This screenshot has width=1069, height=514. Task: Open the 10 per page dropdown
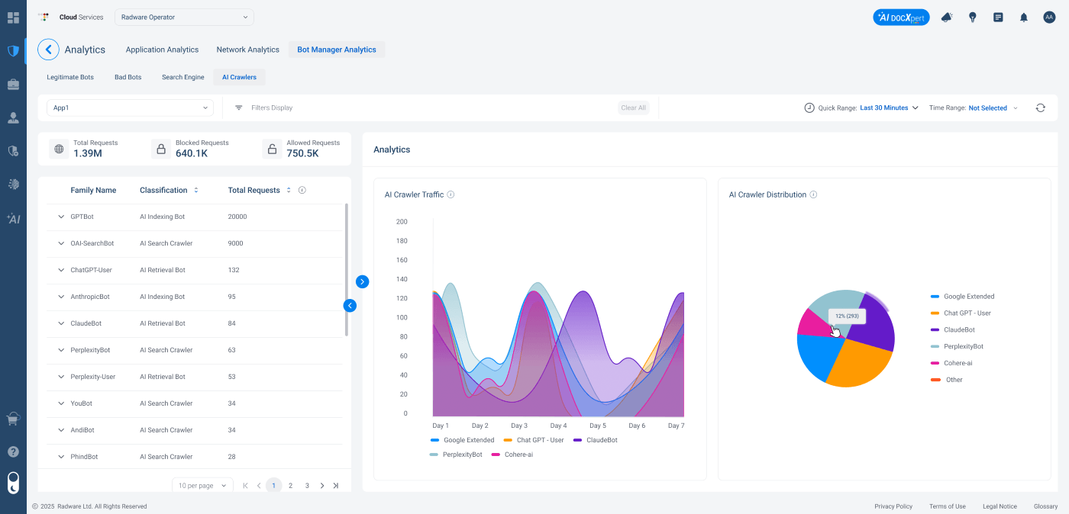(x=203, y=485)
